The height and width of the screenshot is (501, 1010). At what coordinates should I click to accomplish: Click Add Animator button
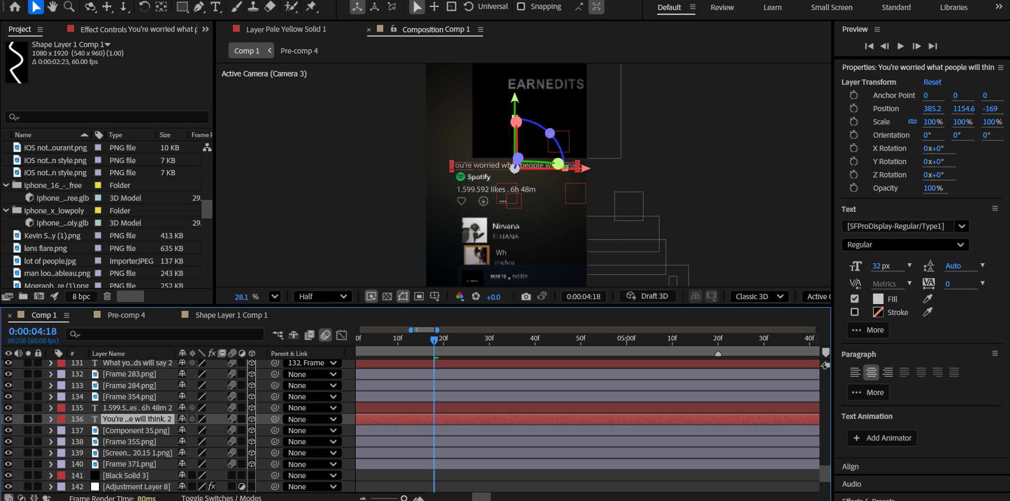(x=882, y=438)
